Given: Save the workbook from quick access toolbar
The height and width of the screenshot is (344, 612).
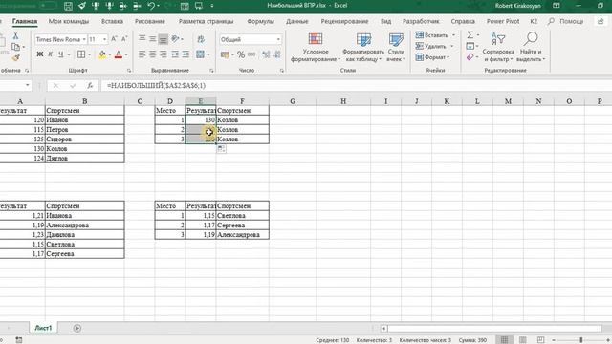Looking at the screenshot, I should [x=68, y=6].
